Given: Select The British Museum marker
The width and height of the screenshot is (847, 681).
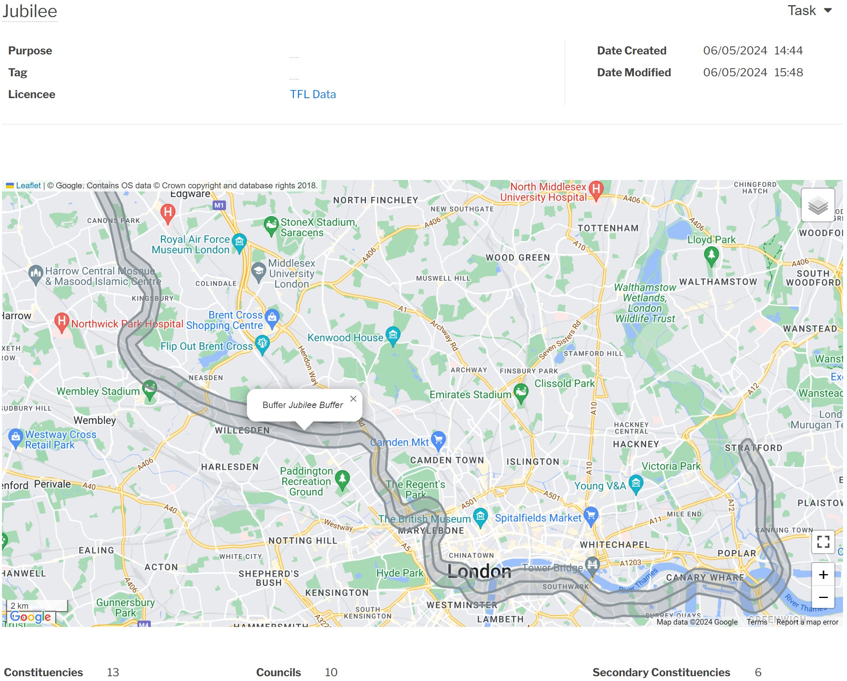Looking at the screenshot, I should [480, 518].
